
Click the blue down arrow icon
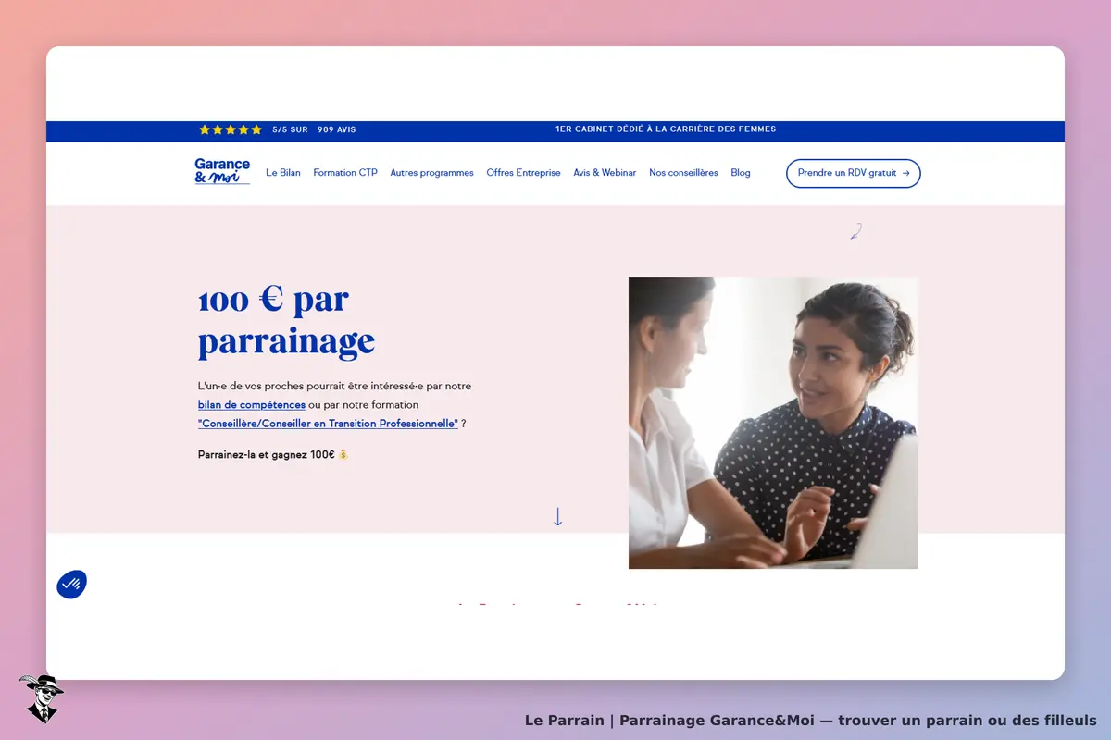pyautogui.click(x=557, y=517)
